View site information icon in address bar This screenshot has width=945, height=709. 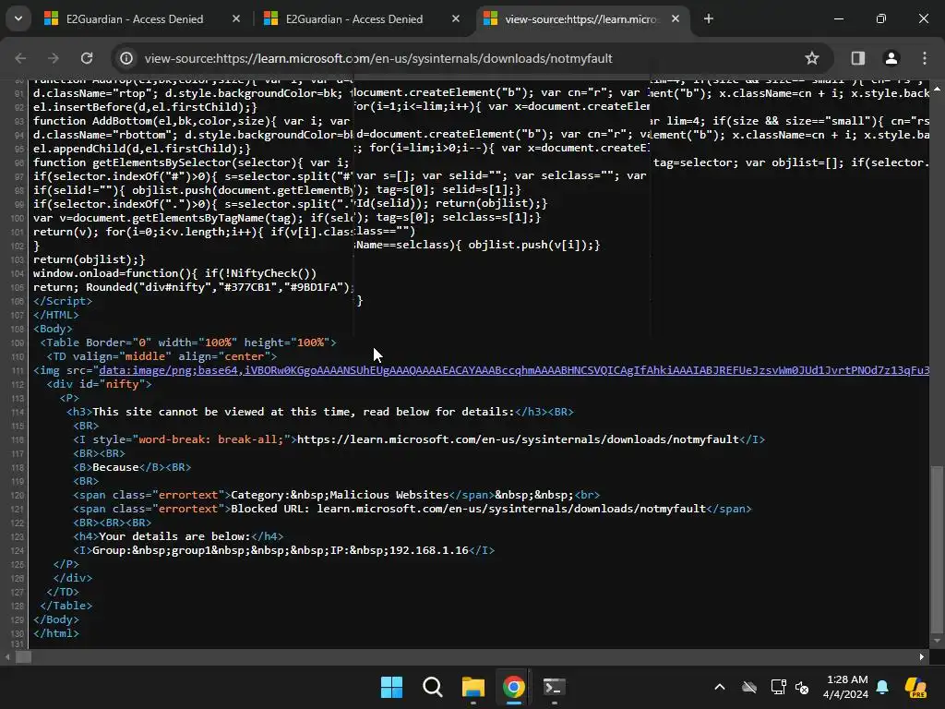[126, 58]
